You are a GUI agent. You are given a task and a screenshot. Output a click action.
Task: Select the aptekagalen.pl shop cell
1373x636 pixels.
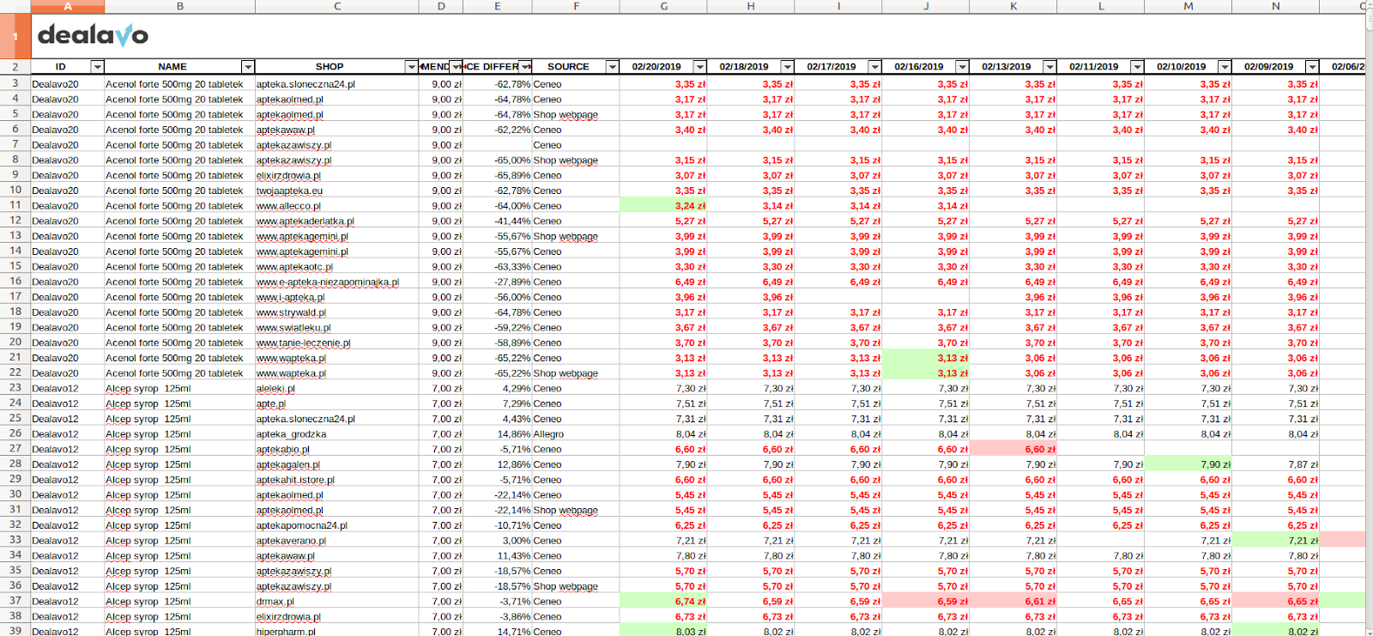pyautogui.click(x=336, y=464)
